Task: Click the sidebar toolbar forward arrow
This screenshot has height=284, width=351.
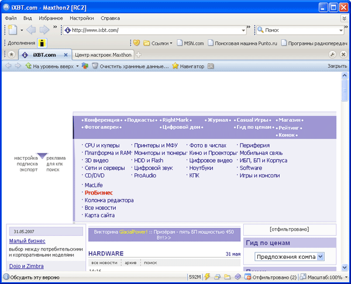Action: click(18, 66)
